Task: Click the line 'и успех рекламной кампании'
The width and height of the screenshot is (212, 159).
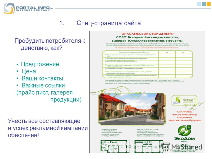Action: [x=48, y=128]
